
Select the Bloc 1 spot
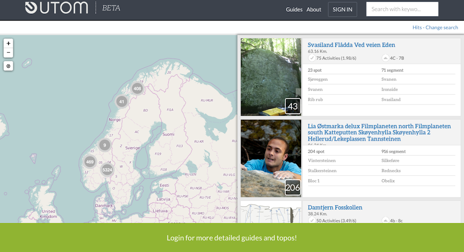(313, 181)
